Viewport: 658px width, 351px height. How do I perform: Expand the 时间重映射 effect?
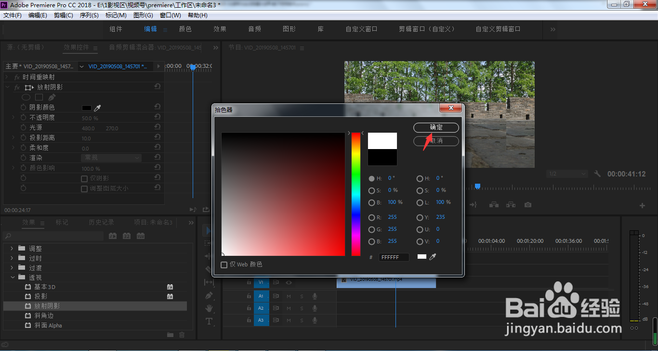point(7,77)
